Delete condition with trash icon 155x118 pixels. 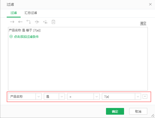coord(53,22)
